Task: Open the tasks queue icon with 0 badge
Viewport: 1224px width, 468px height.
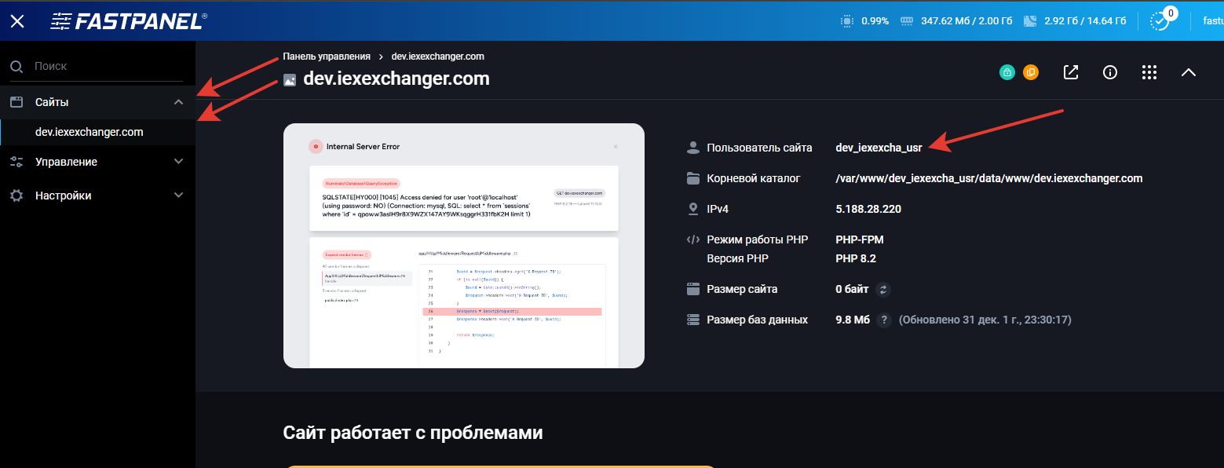Action: [x=1160, y=20]
